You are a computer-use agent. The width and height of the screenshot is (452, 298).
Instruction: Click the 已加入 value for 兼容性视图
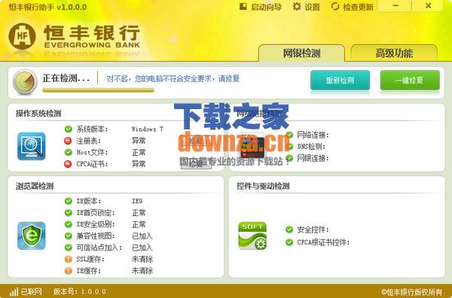(x=142, y=236)
